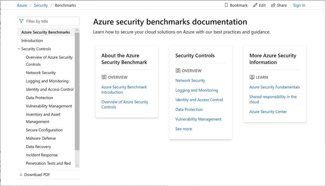Screen dimensions: 325x186
Task: Click Azure Security Fundamentals
Action: tap(275, 87)
